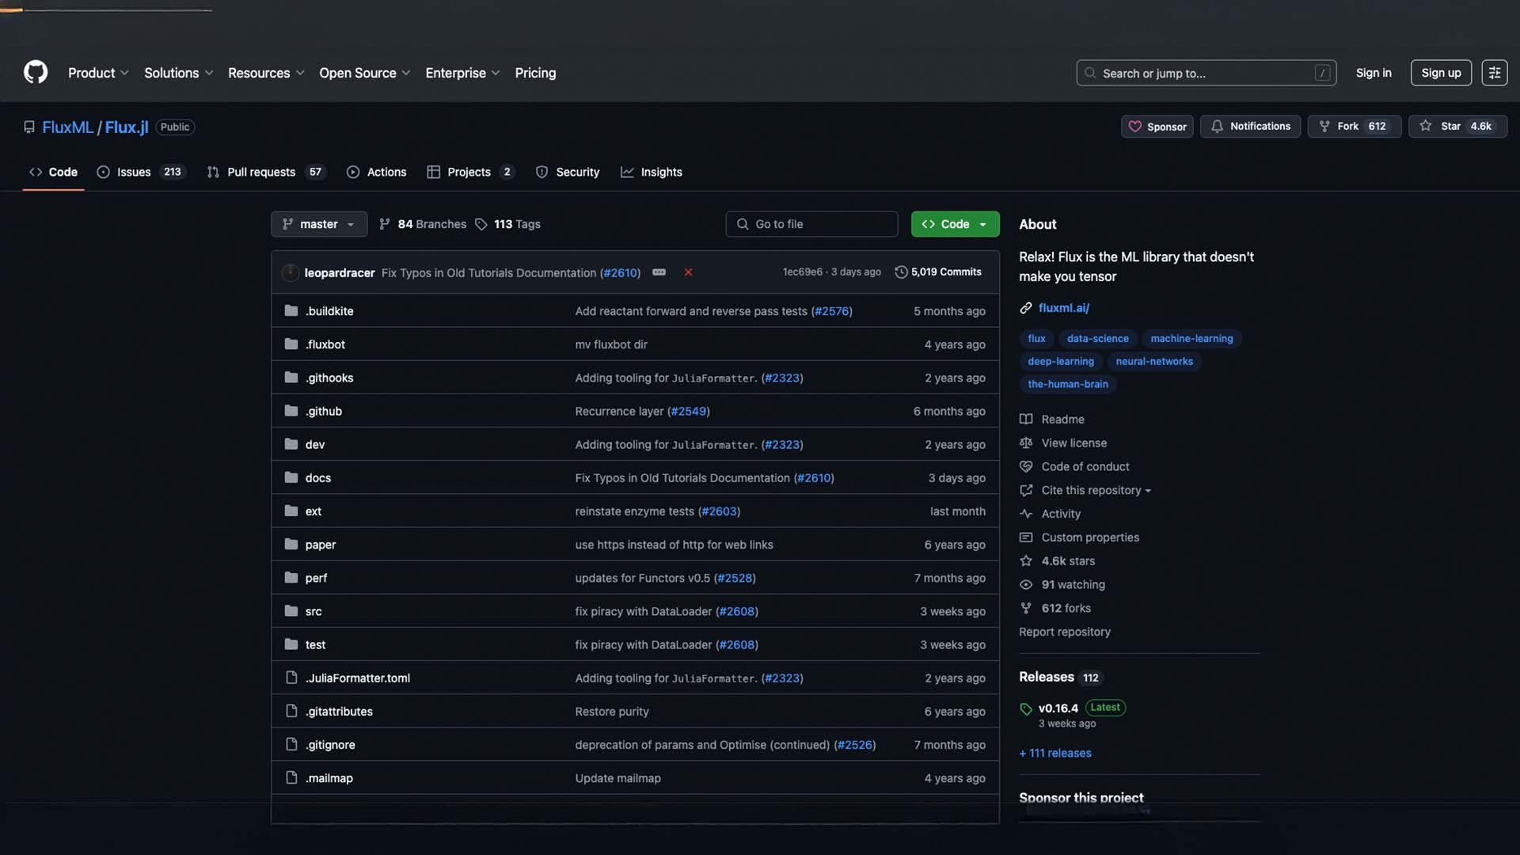The image size is (1520, 855).
Task: Focus the Go to file field
Action: click(x=811, y=225)
